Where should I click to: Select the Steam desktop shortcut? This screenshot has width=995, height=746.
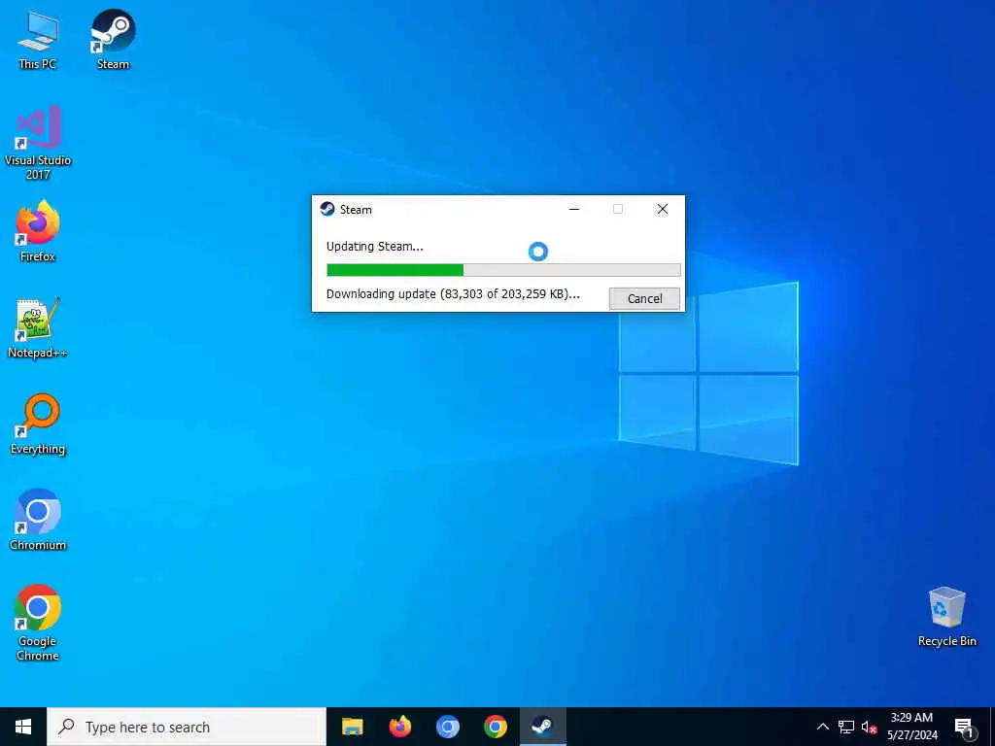(x=113, y=39)
